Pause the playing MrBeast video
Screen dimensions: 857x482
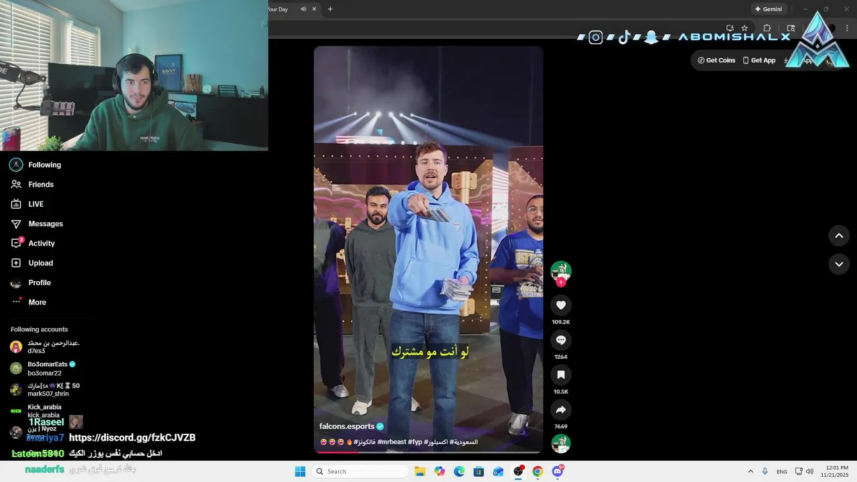pos(428,248)
